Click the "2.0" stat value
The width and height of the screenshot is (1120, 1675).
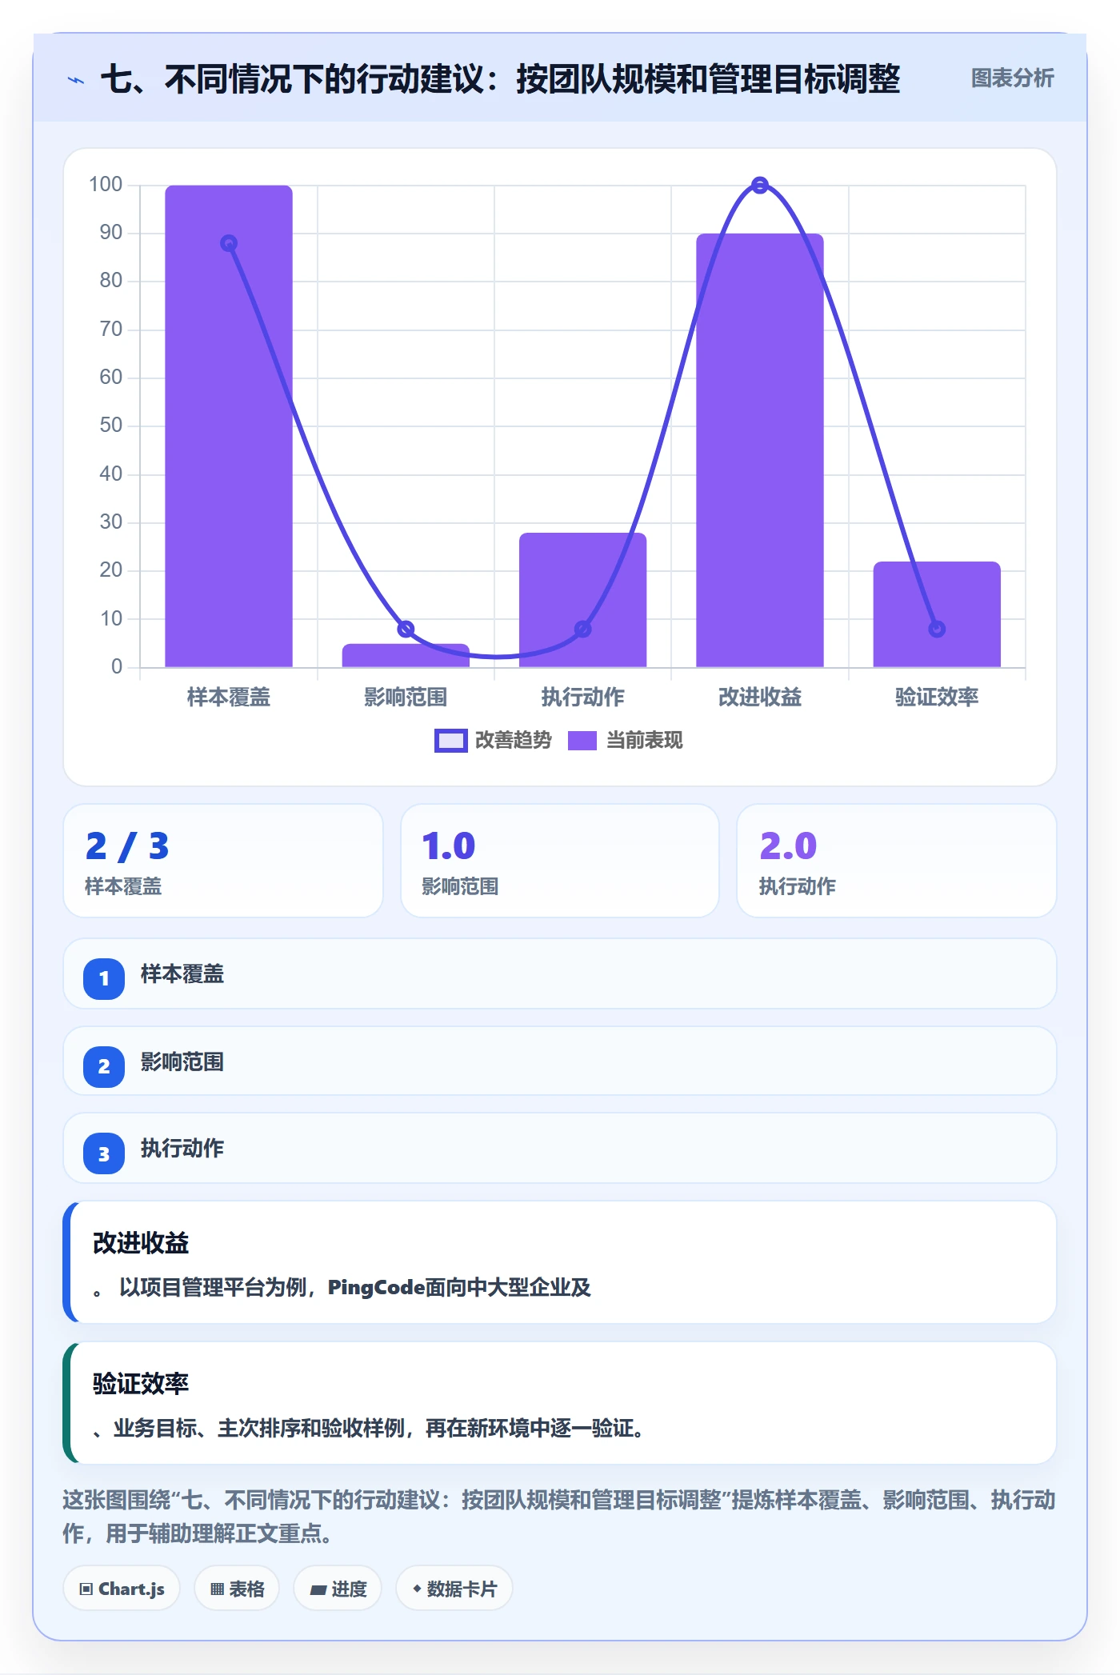(788, 846)
